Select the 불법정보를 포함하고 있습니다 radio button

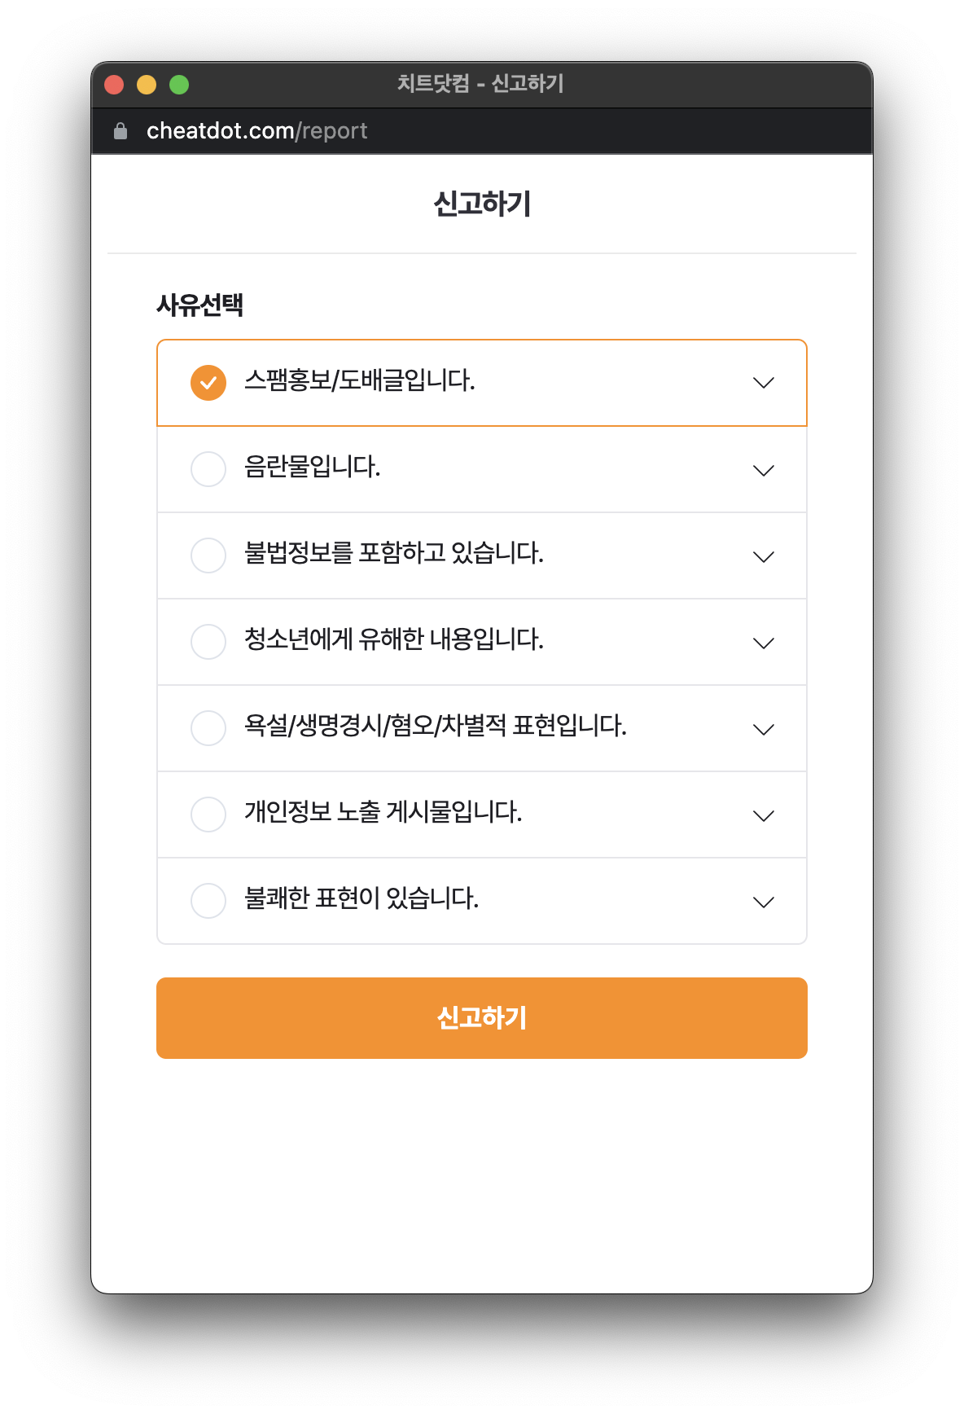(x=208, y=555)
